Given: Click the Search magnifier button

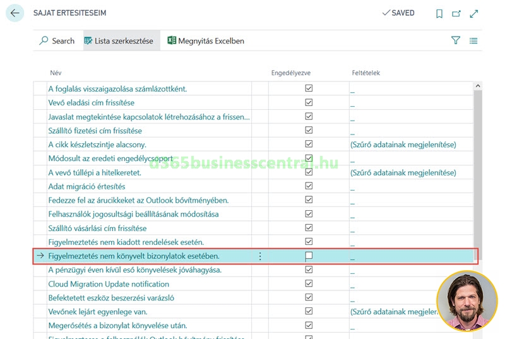Looking at the screenshot, I should (56, 40).
